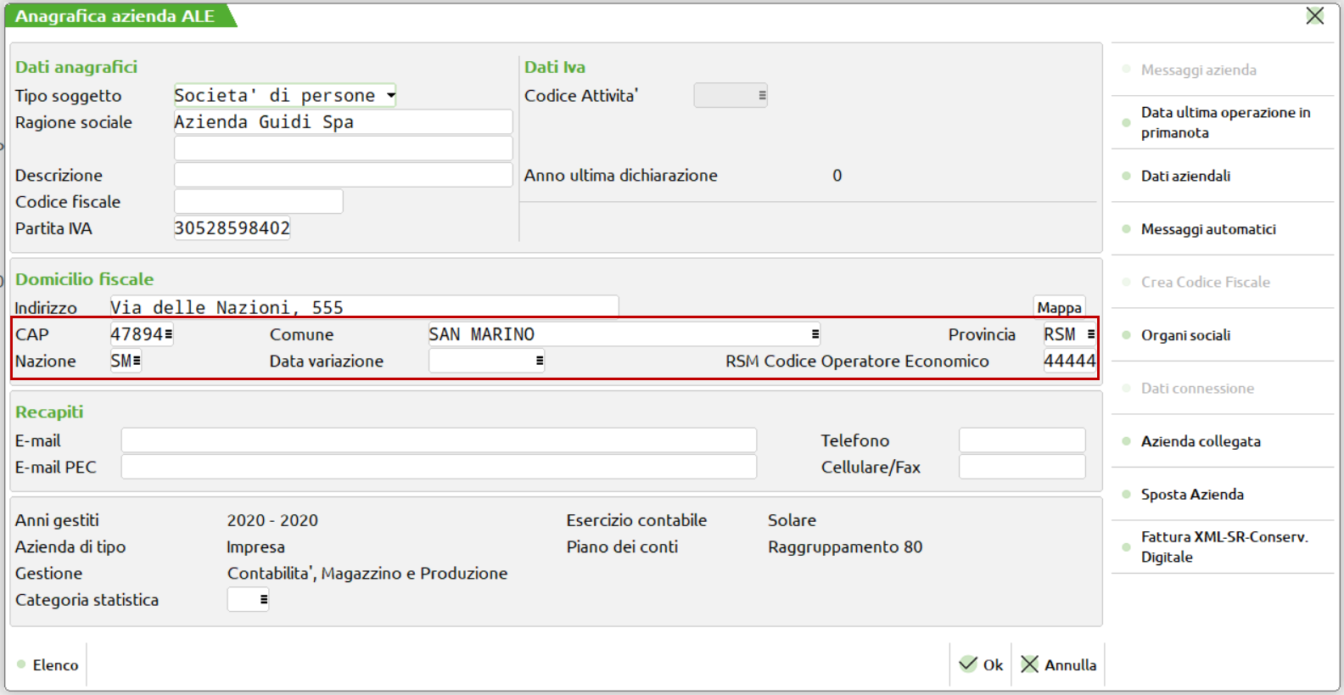Open Nazione lookup list icon
Screen dimensions: 1344x695
(137, 361)
